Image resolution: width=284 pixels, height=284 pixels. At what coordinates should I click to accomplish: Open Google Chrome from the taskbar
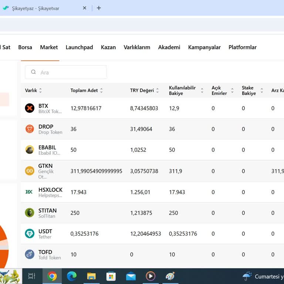[52, 276]
